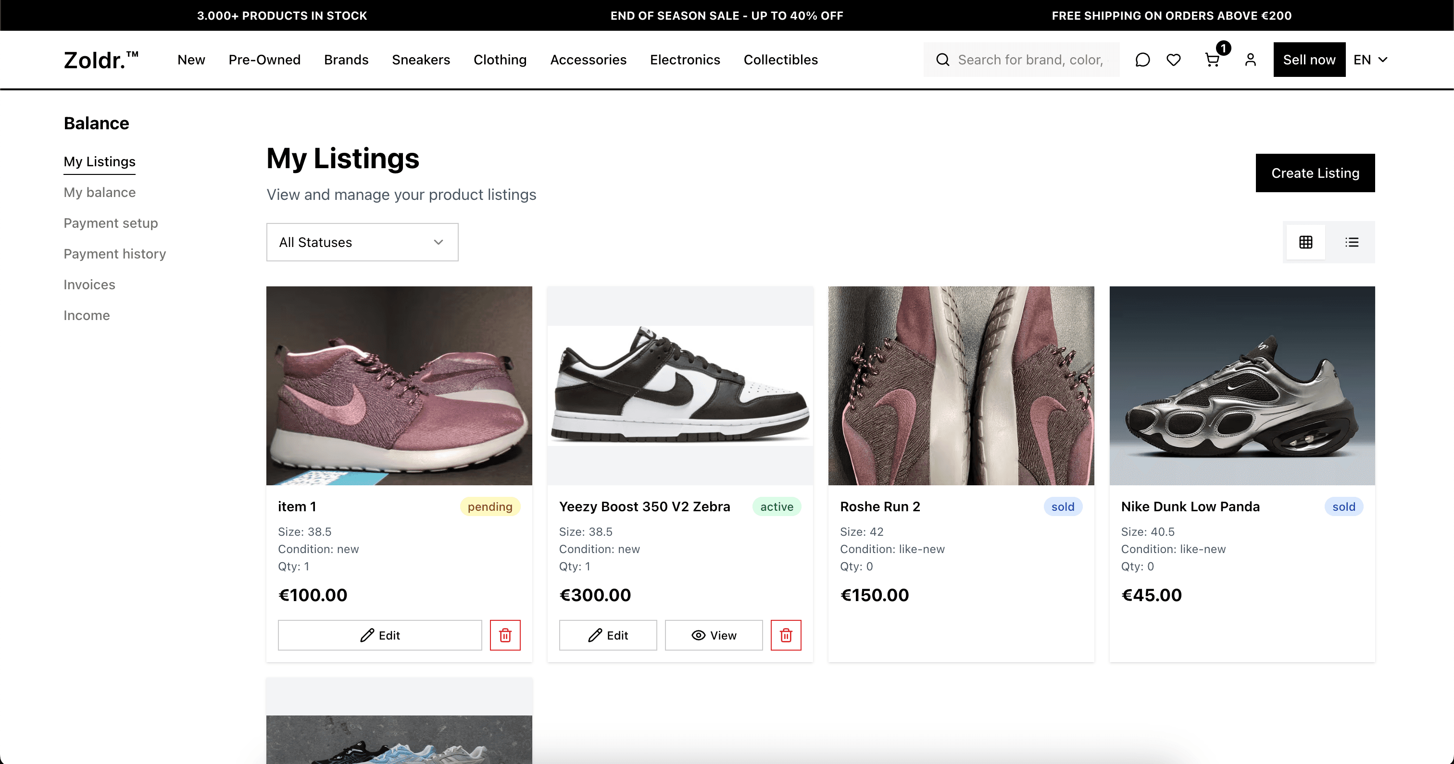
Task: Click the Create Listing button
Action: pyautogui.click(x=1315, y=173)
